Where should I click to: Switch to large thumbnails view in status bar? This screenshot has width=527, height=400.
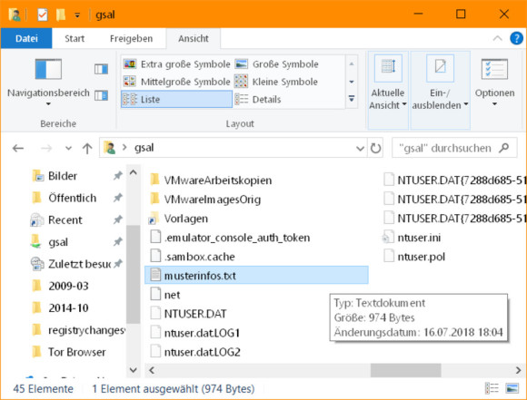(512, 388)
